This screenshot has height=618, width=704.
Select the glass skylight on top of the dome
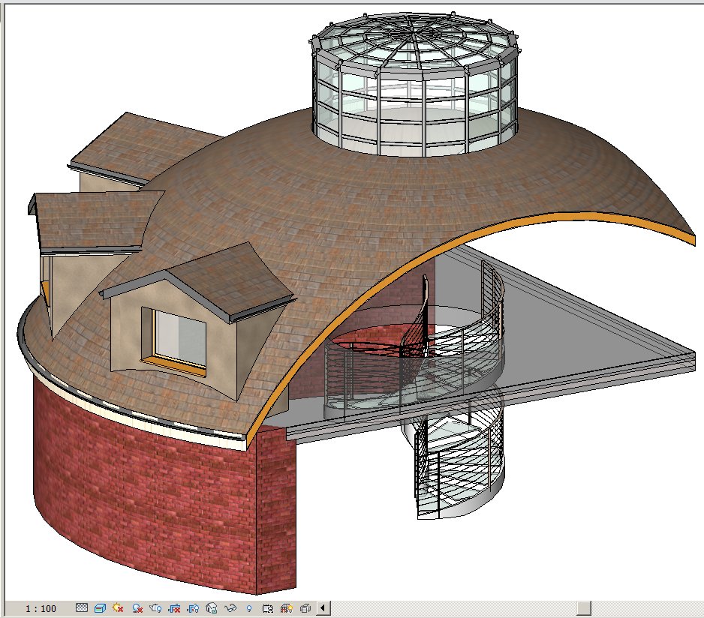click(x=414, y=85)
